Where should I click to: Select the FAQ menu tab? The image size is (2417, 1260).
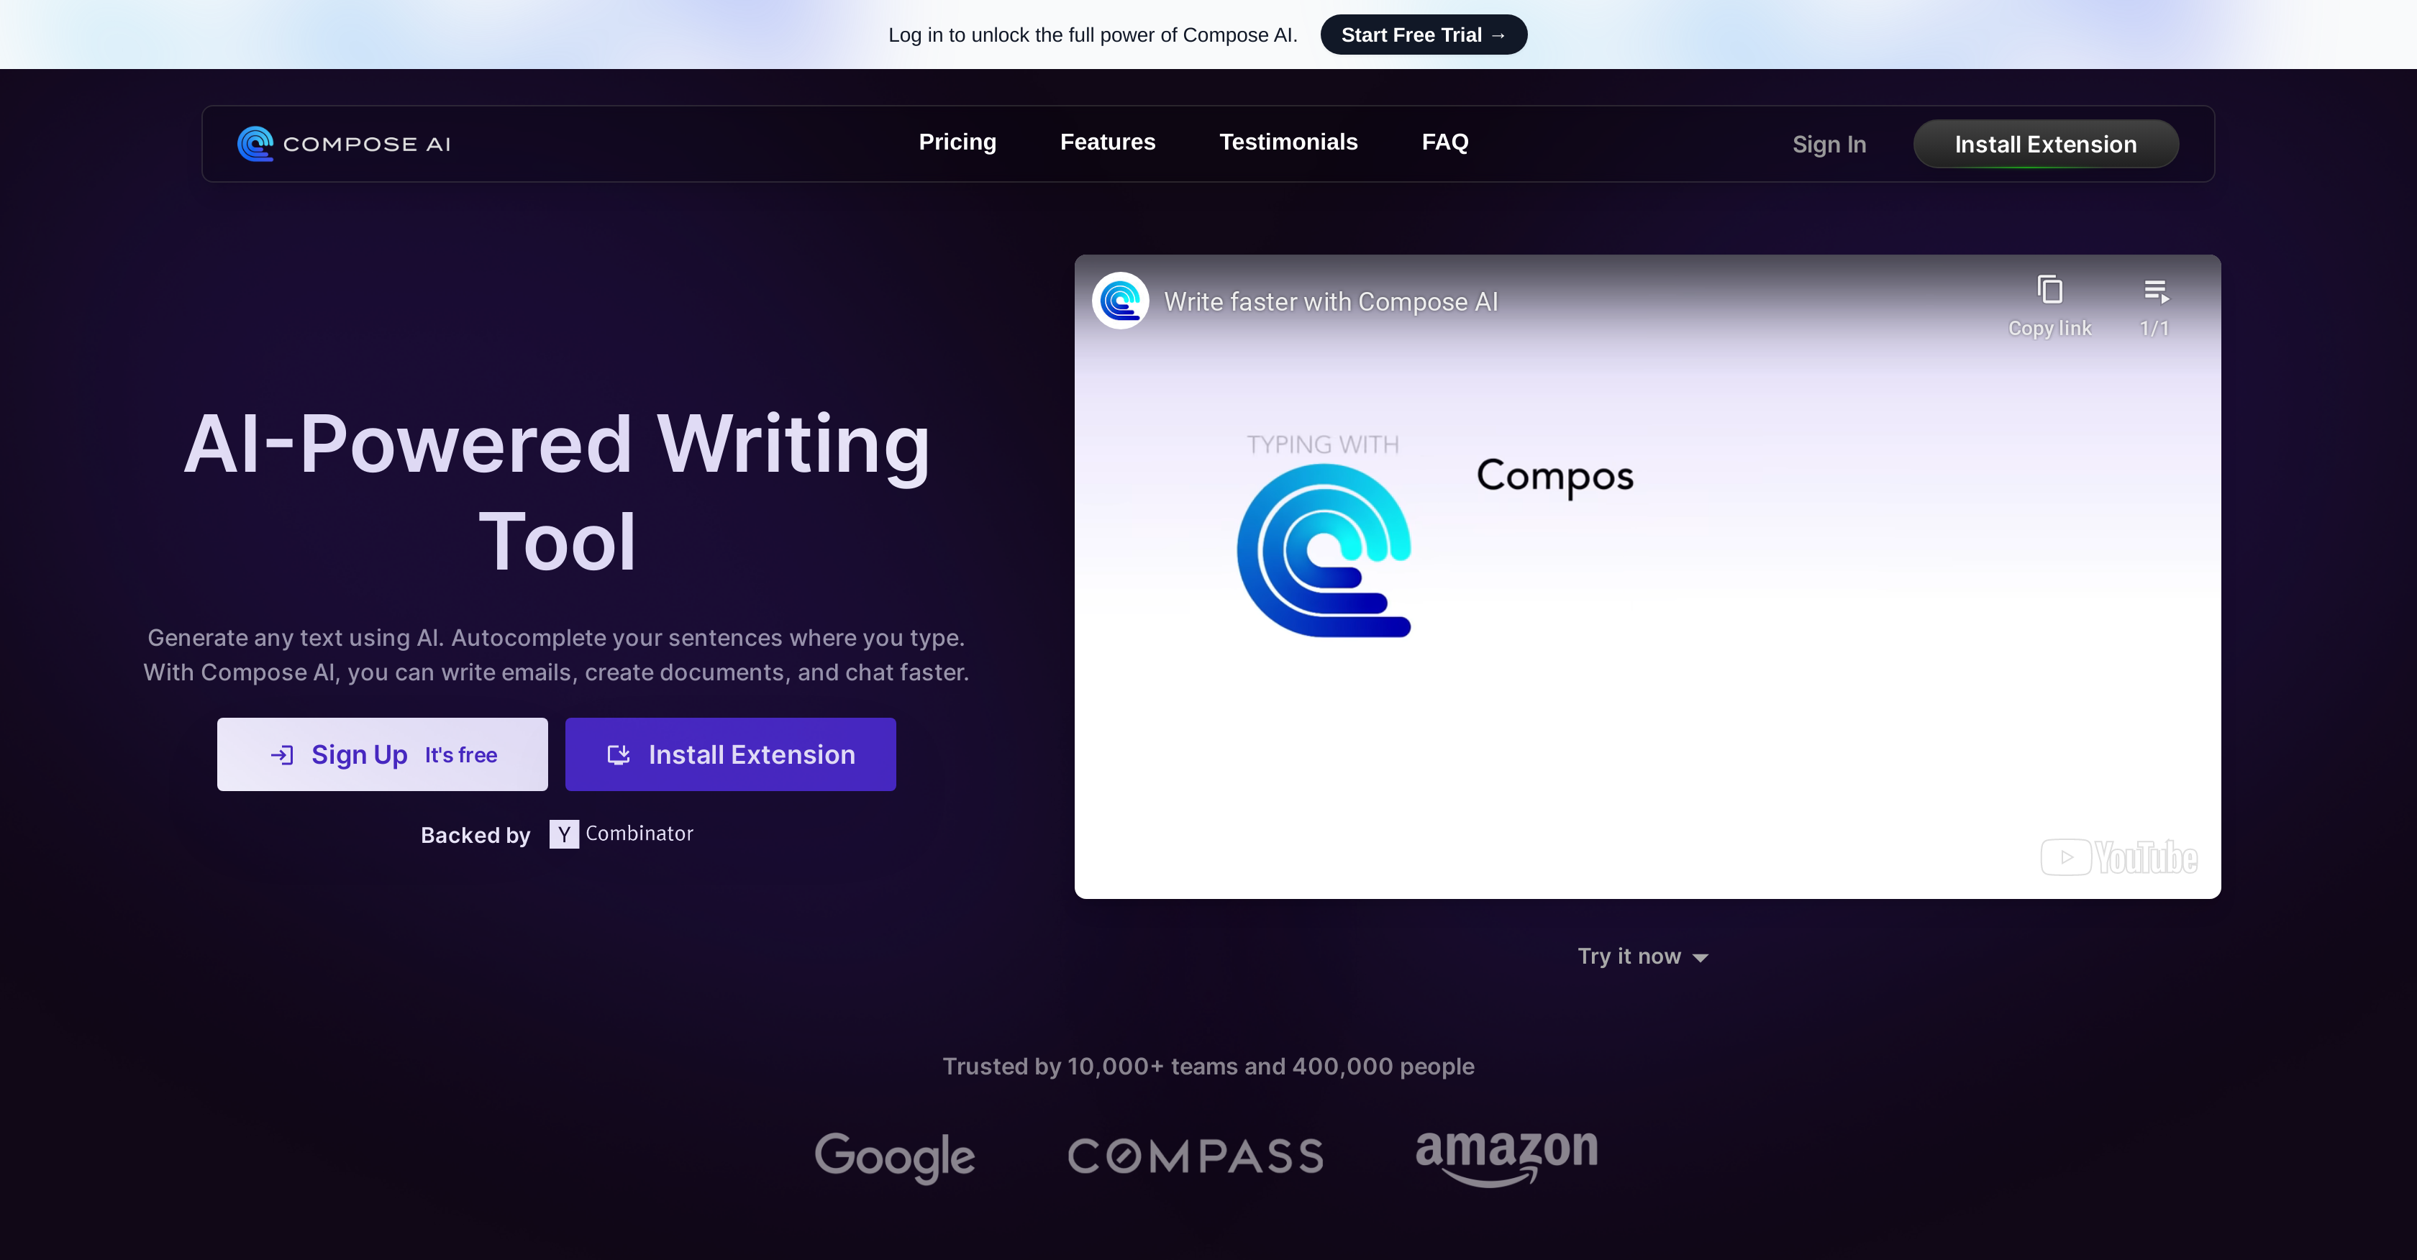click(x=1444, y=141)
